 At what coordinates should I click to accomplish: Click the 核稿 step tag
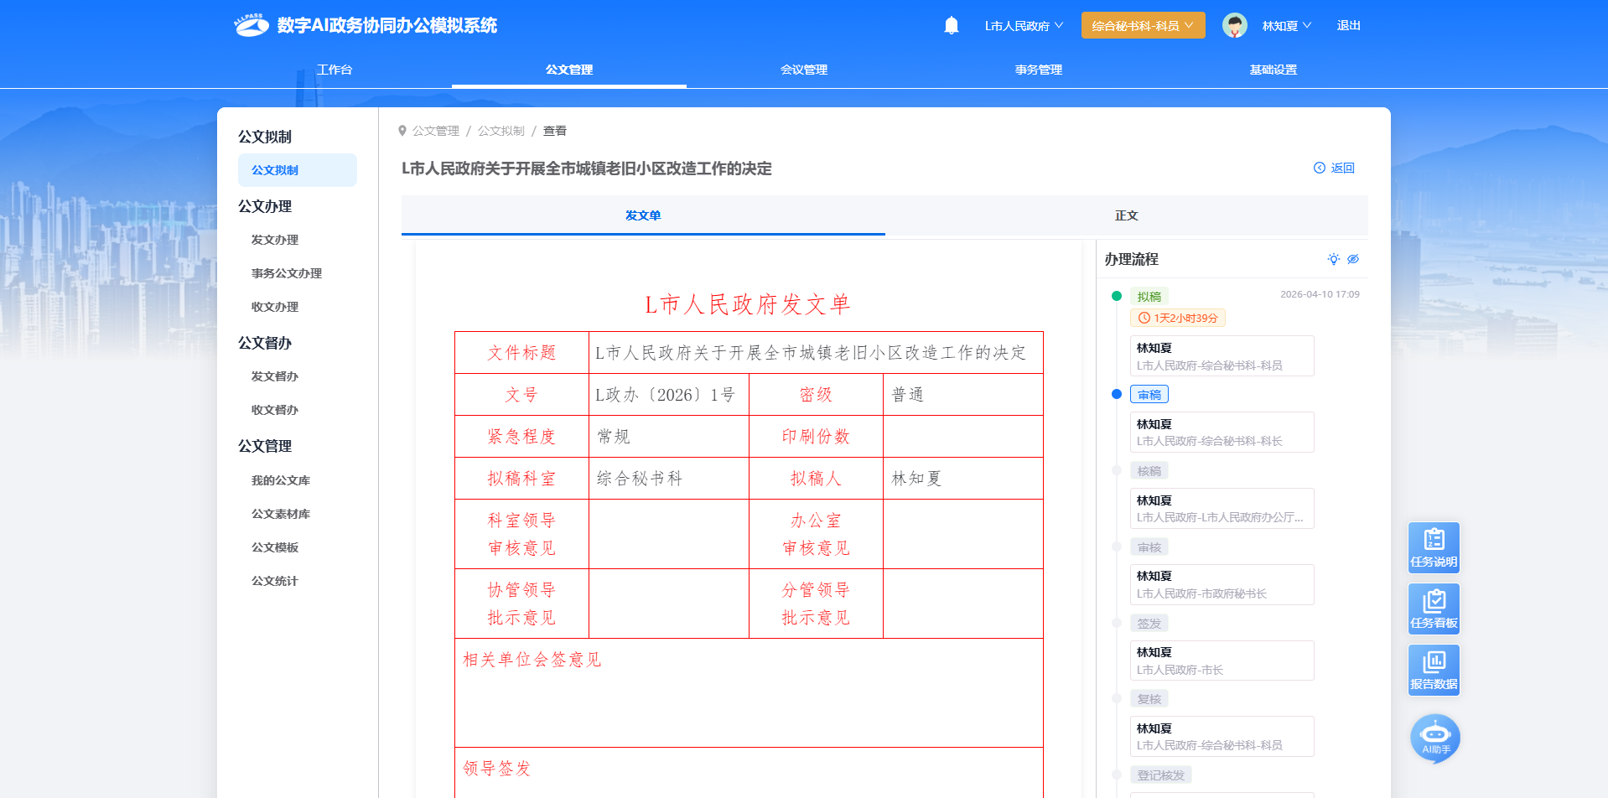(1149, 471)
